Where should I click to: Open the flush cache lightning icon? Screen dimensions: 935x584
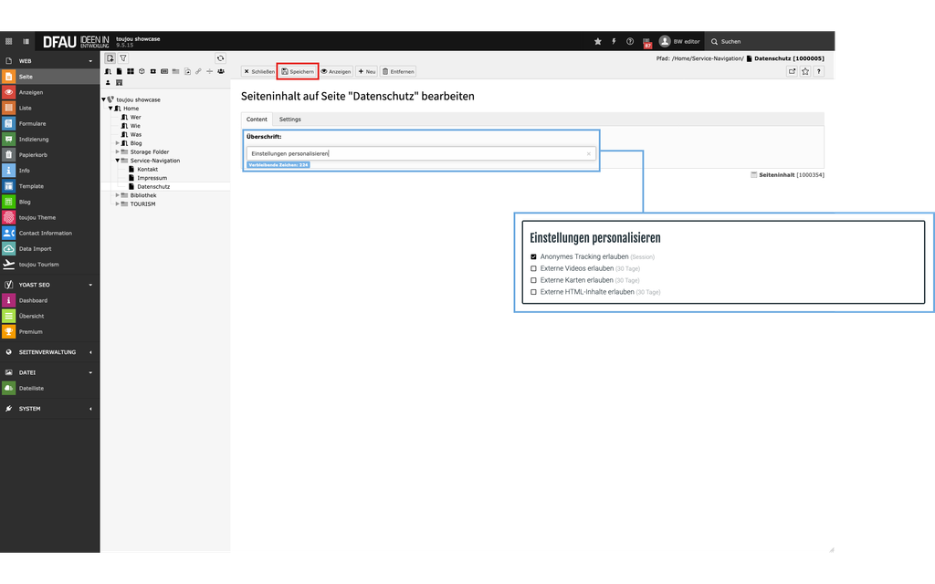coord(614,41)
